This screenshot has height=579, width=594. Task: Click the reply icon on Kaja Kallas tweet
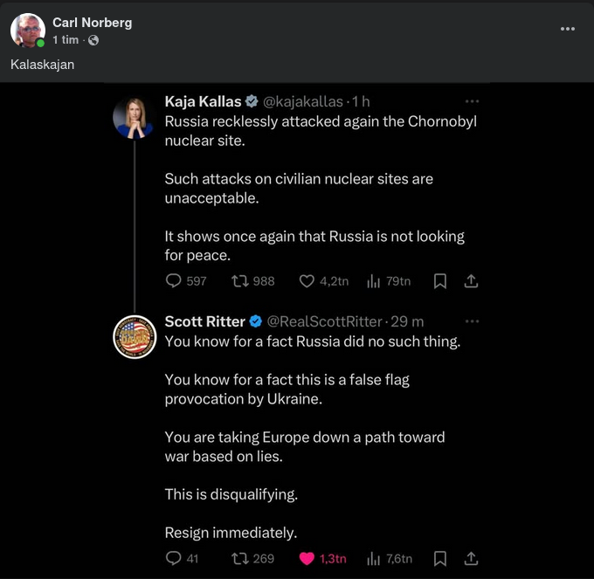(173, 281)
